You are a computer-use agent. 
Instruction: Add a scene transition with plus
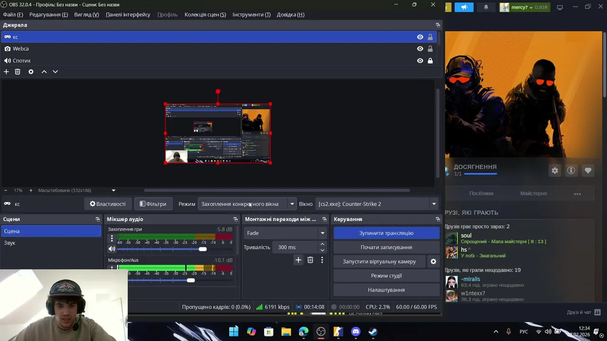pyautogui.click(x=298, y=260)
